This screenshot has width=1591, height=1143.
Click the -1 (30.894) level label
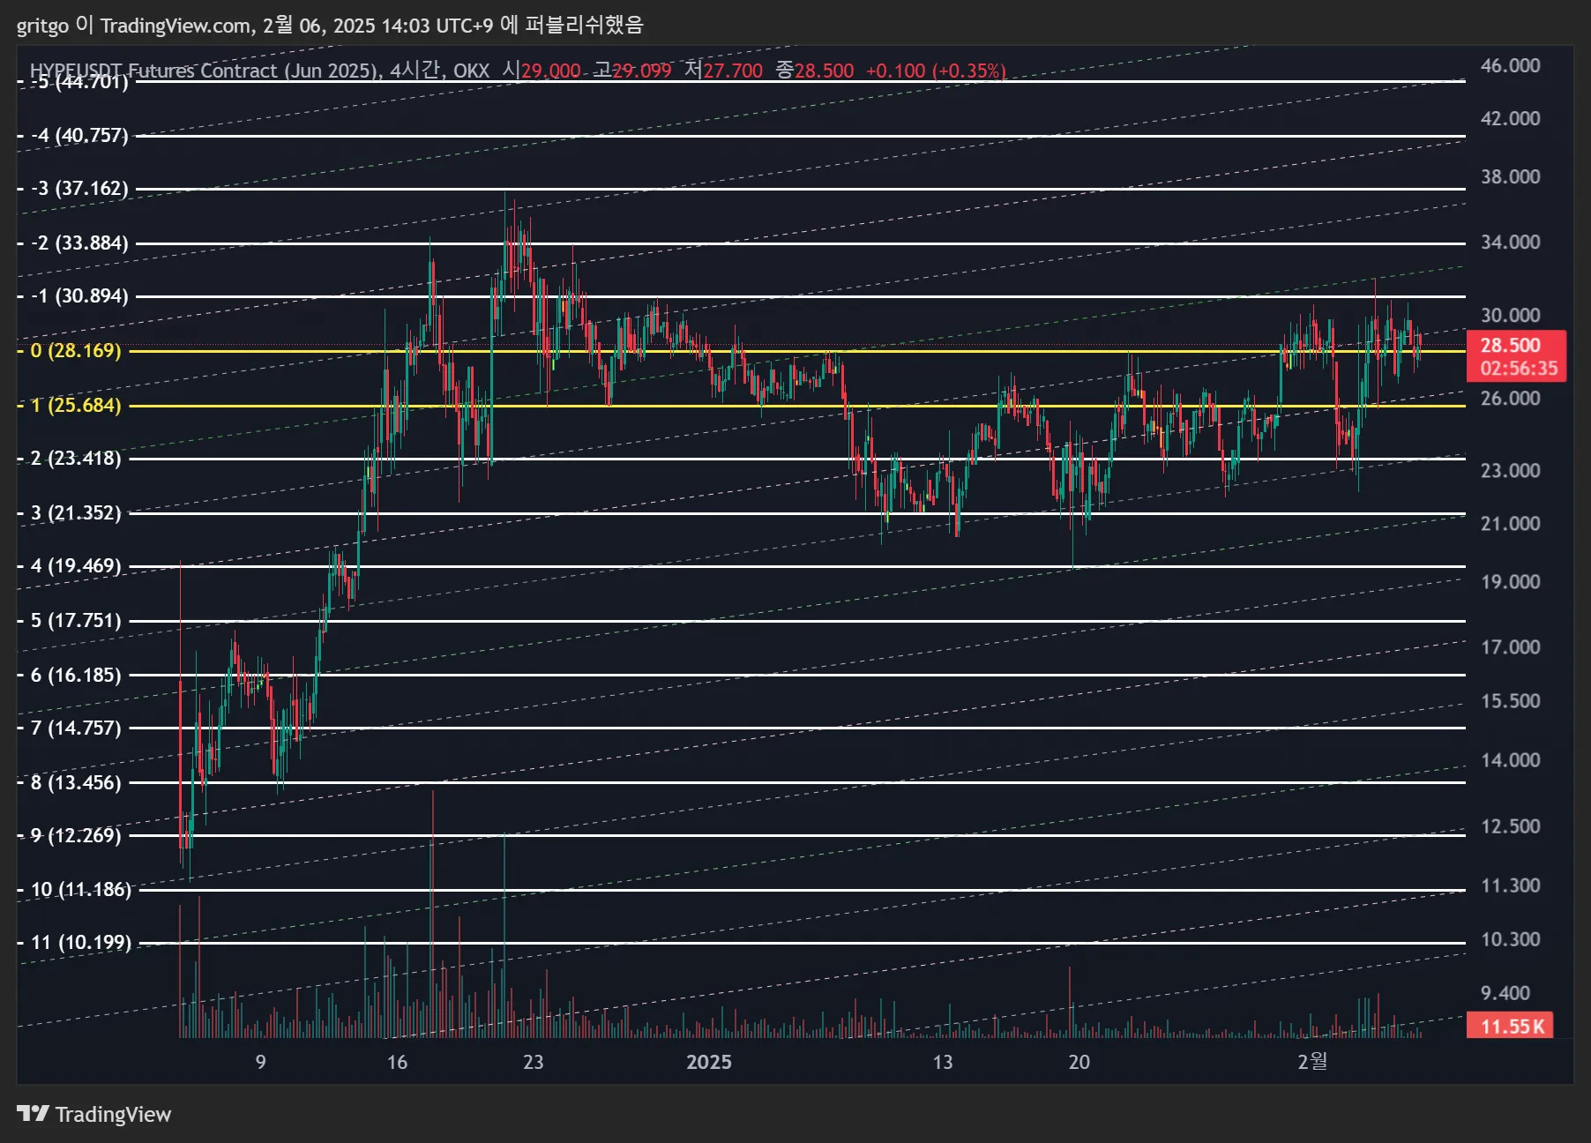[x=79, y=295]
